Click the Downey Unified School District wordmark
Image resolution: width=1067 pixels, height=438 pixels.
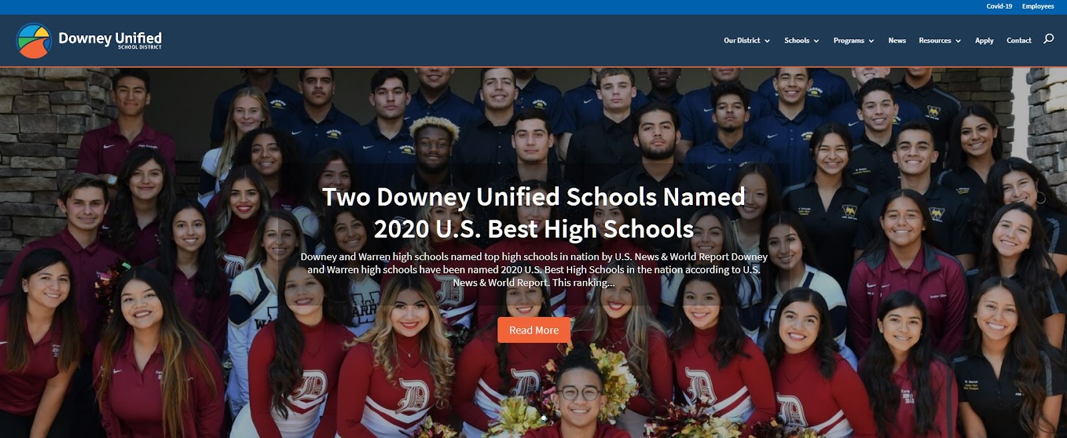(x=110, y=40)
